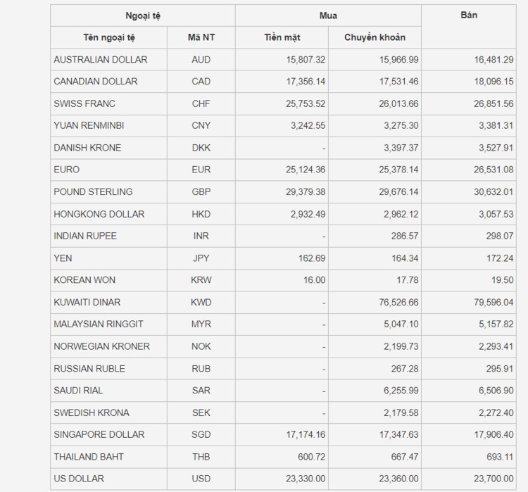This screenshot has width=528, height=492.
Task: Click the value 19.50
Action: [x=502, y=280]
